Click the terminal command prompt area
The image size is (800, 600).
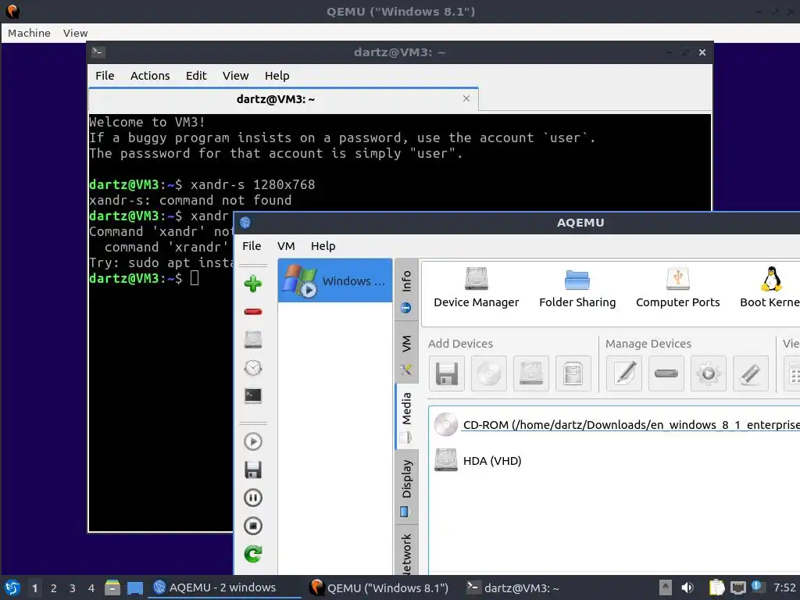point(195,278)
